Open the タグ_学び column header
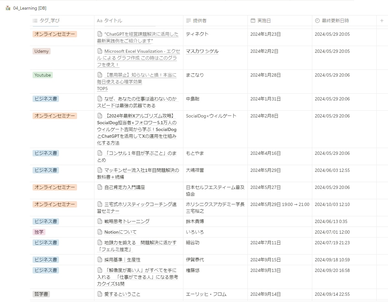Image resolution: width=388 pixels, height=307 pixels. coord(62,21)
